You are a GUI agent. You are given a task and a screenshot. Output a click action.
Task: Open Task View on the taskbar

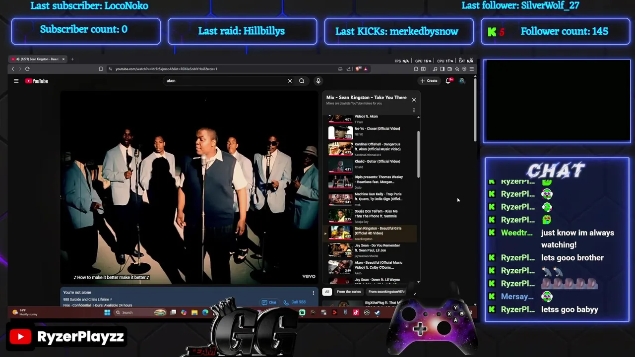(x=173, y=312)
